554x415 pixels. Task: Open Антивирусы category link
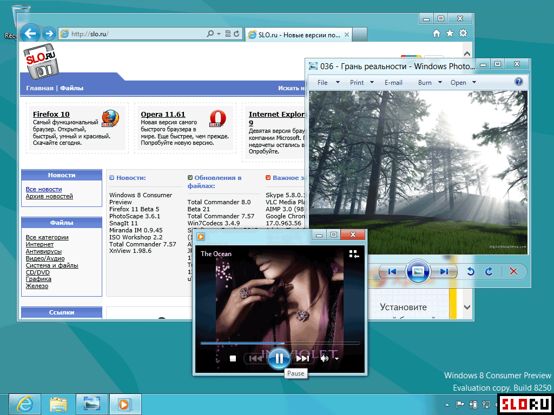click(x=43, y=251)
